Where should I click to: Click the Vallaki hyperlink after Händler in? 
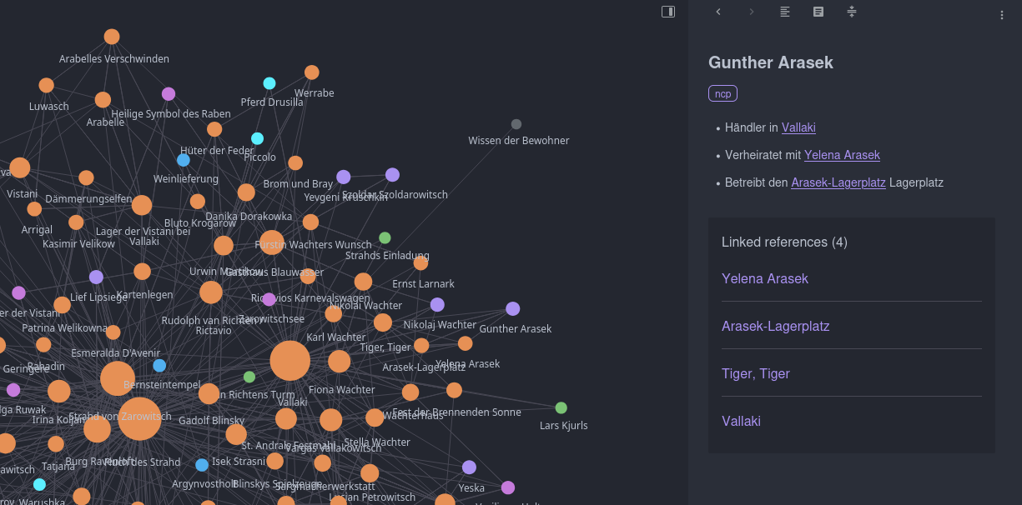[x=798, y=127]
